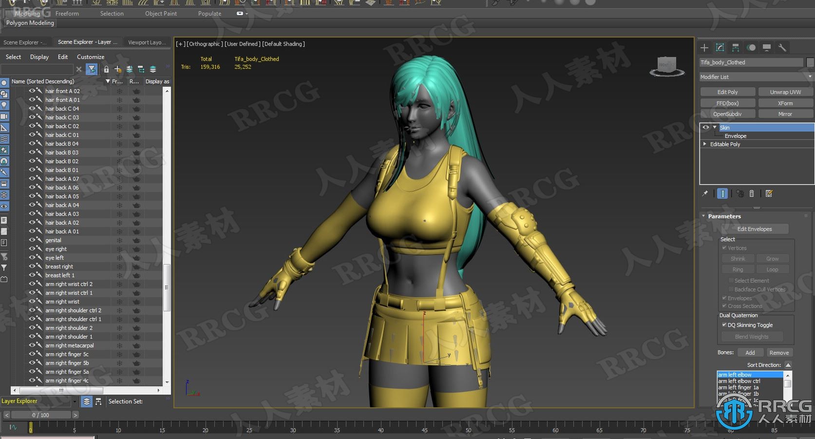Screen dimensions: 815x439
Task: Click the Edit Poly modifier button
Action: coord(727,92)
